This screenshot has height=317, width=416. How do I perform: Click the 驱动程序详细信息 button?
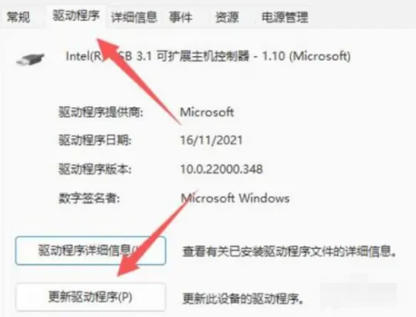(91, 251)
